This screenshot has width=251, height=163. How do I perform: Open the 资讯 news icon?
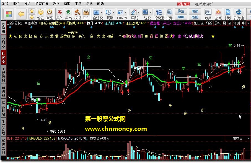click(x=170, y=14)
